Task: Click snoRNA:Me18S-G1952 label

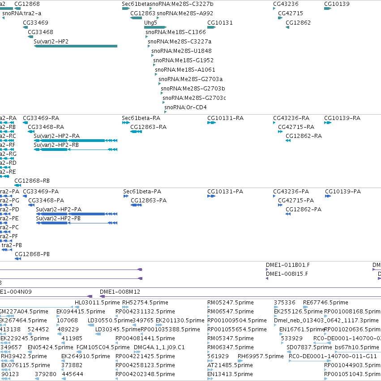Action: 184,60
